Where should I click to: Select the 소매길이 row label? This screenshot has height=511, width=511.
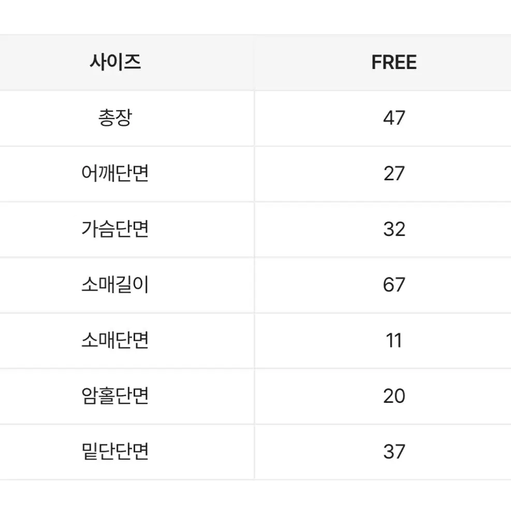click(x=115, y=285)
